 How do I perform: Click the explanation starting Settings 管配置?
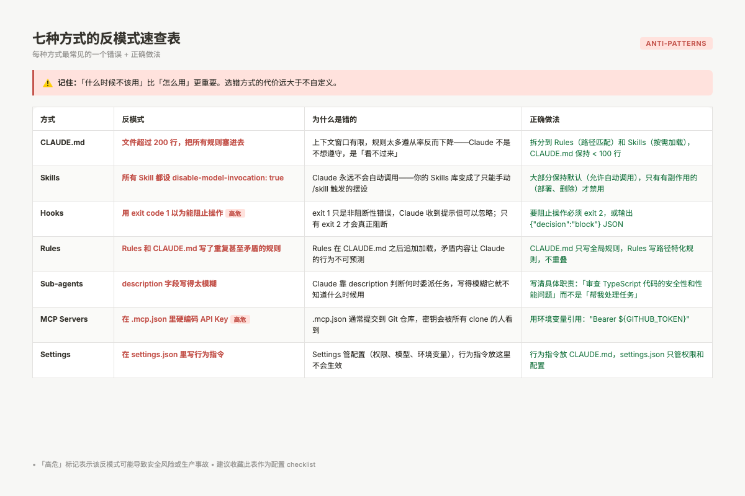(x=412, y=360)
